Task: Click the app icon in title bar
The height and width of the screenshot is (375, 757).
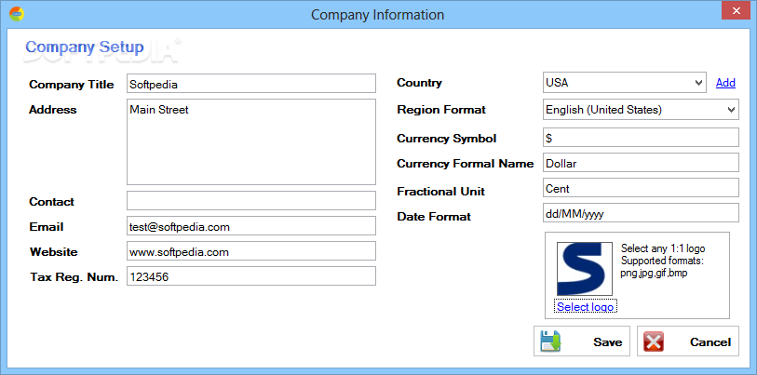Action: 17,14
